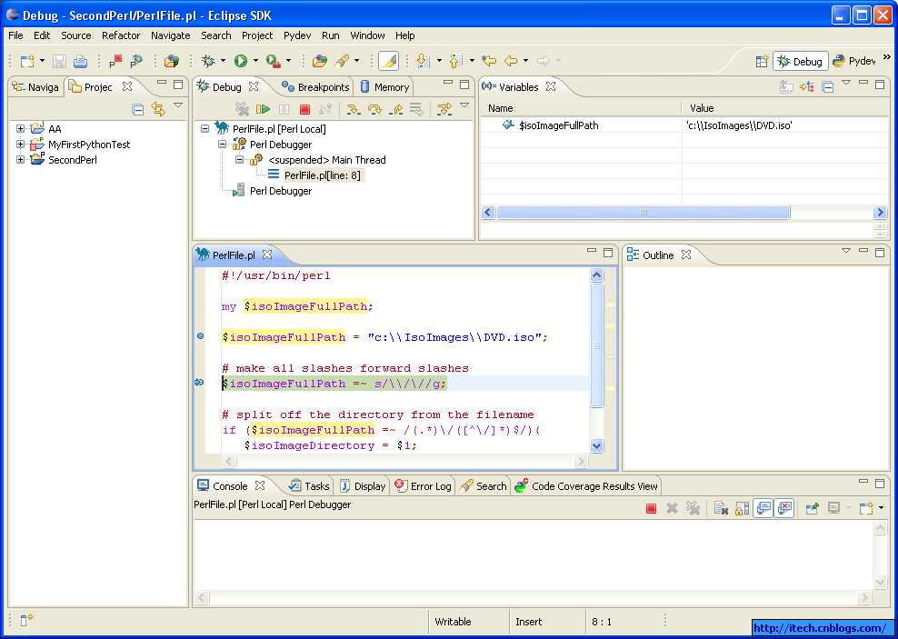Click Variables horizontal scrollbar thumb
Screen dimensions: 898x639
[644, 213]
